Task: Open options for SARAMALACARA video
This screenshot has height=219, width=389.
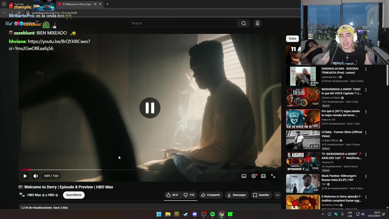Action: pos(366,69)
